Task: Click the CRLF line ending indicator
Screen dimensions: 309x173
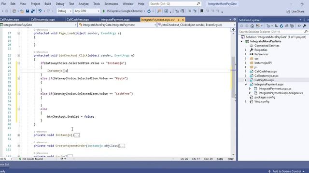Action: point(231,159)
